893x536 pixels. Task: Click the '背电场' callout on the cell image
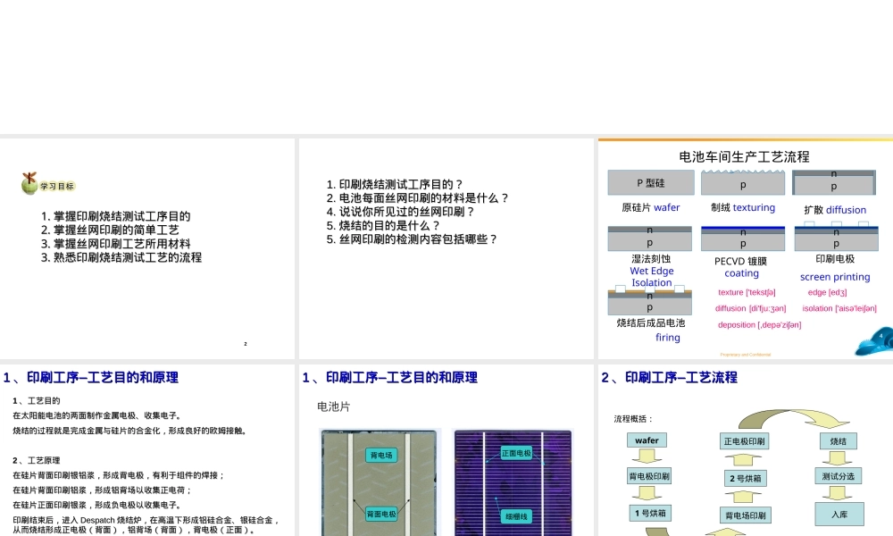[x=381, y=456]
